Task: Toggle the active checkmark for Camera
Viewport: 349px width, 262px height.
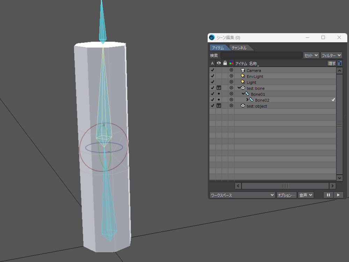Action: click(x=212, y=70)
